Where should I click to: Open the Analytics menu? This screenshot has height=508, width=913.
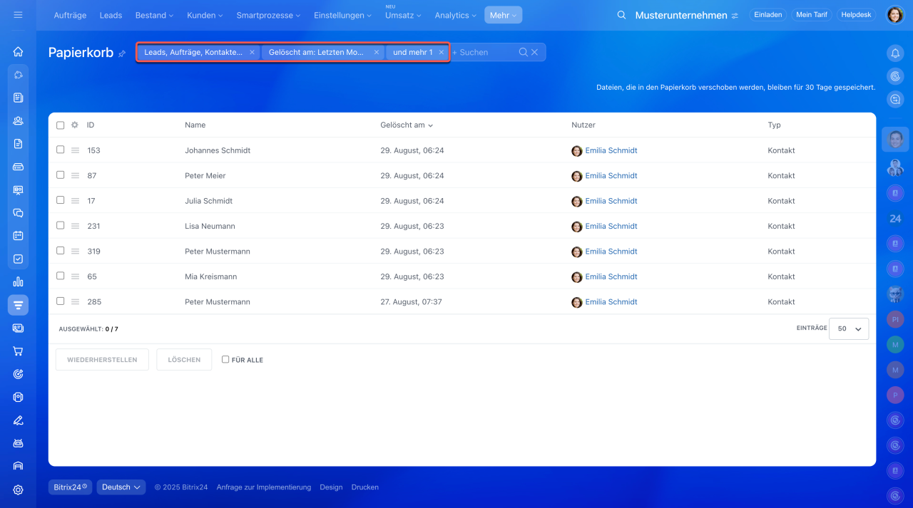455,15
